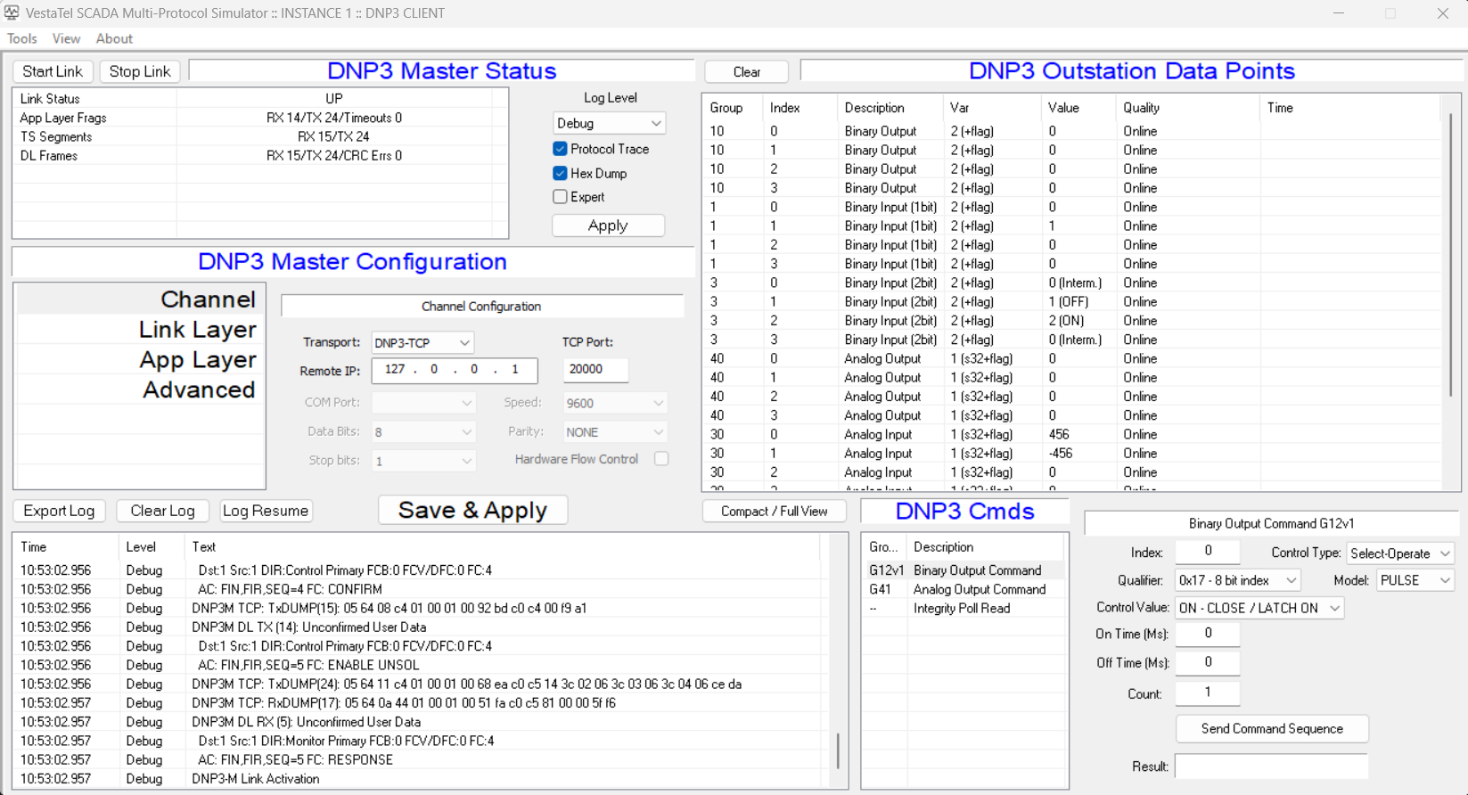Open the View menu
1468x795 pixels.
(66, 38)
